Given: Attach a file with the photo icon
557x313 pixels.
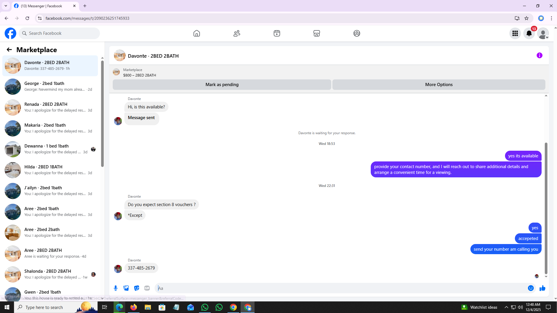Looking at the screenshot, I should 126,288.
